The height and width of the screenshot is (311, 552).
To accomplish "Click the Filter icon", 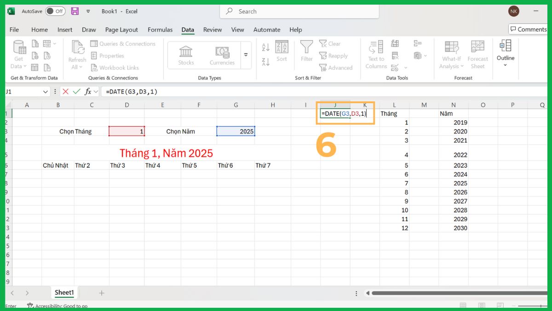I will [x=306, y=51].
